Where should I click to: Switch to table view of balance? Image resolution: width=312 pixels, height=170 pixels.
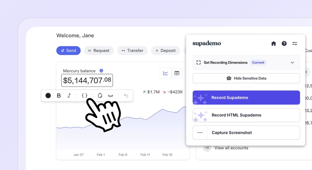point(177,73)
